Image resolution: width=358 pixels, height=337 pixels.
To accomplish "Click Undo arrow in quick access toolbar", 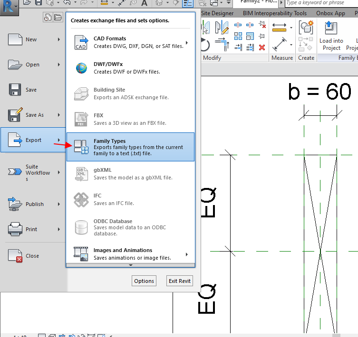I will click(67, 3).
